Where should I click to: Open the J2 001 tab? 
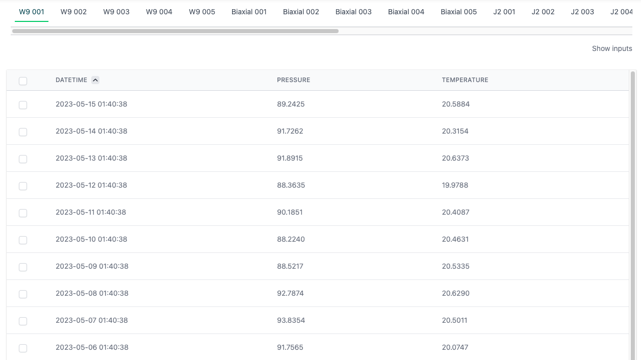504,12
